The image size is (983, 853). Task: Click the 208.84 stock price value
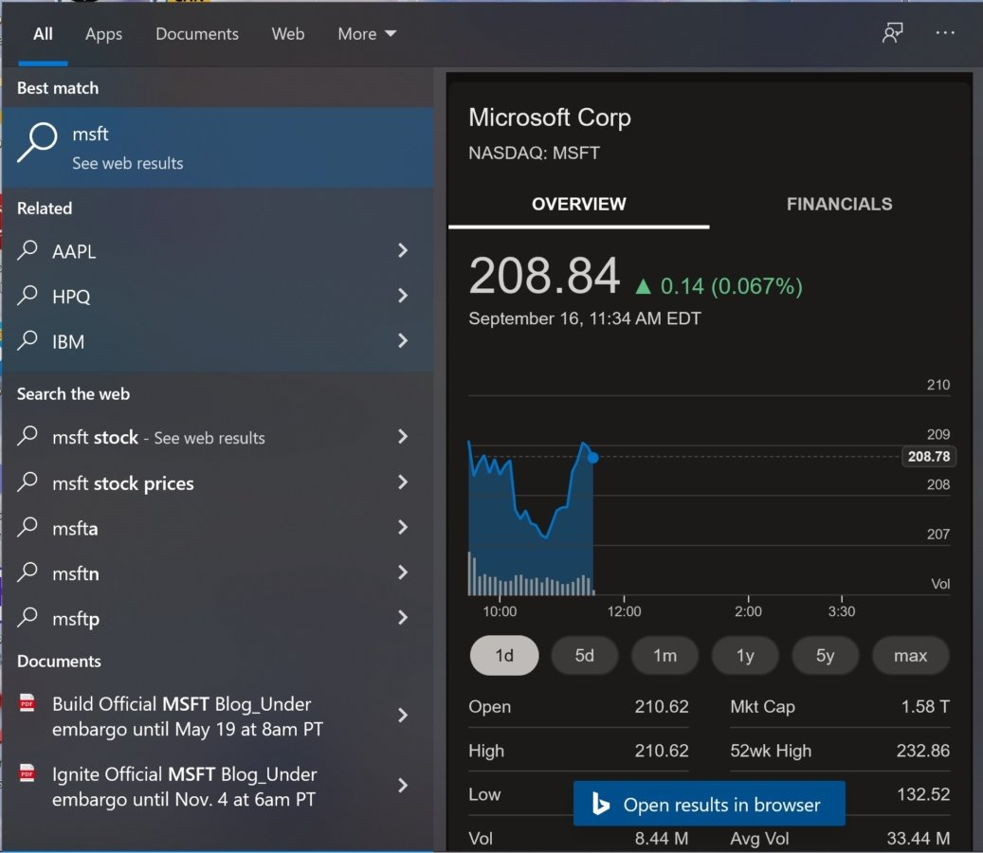tap(544, 276)
